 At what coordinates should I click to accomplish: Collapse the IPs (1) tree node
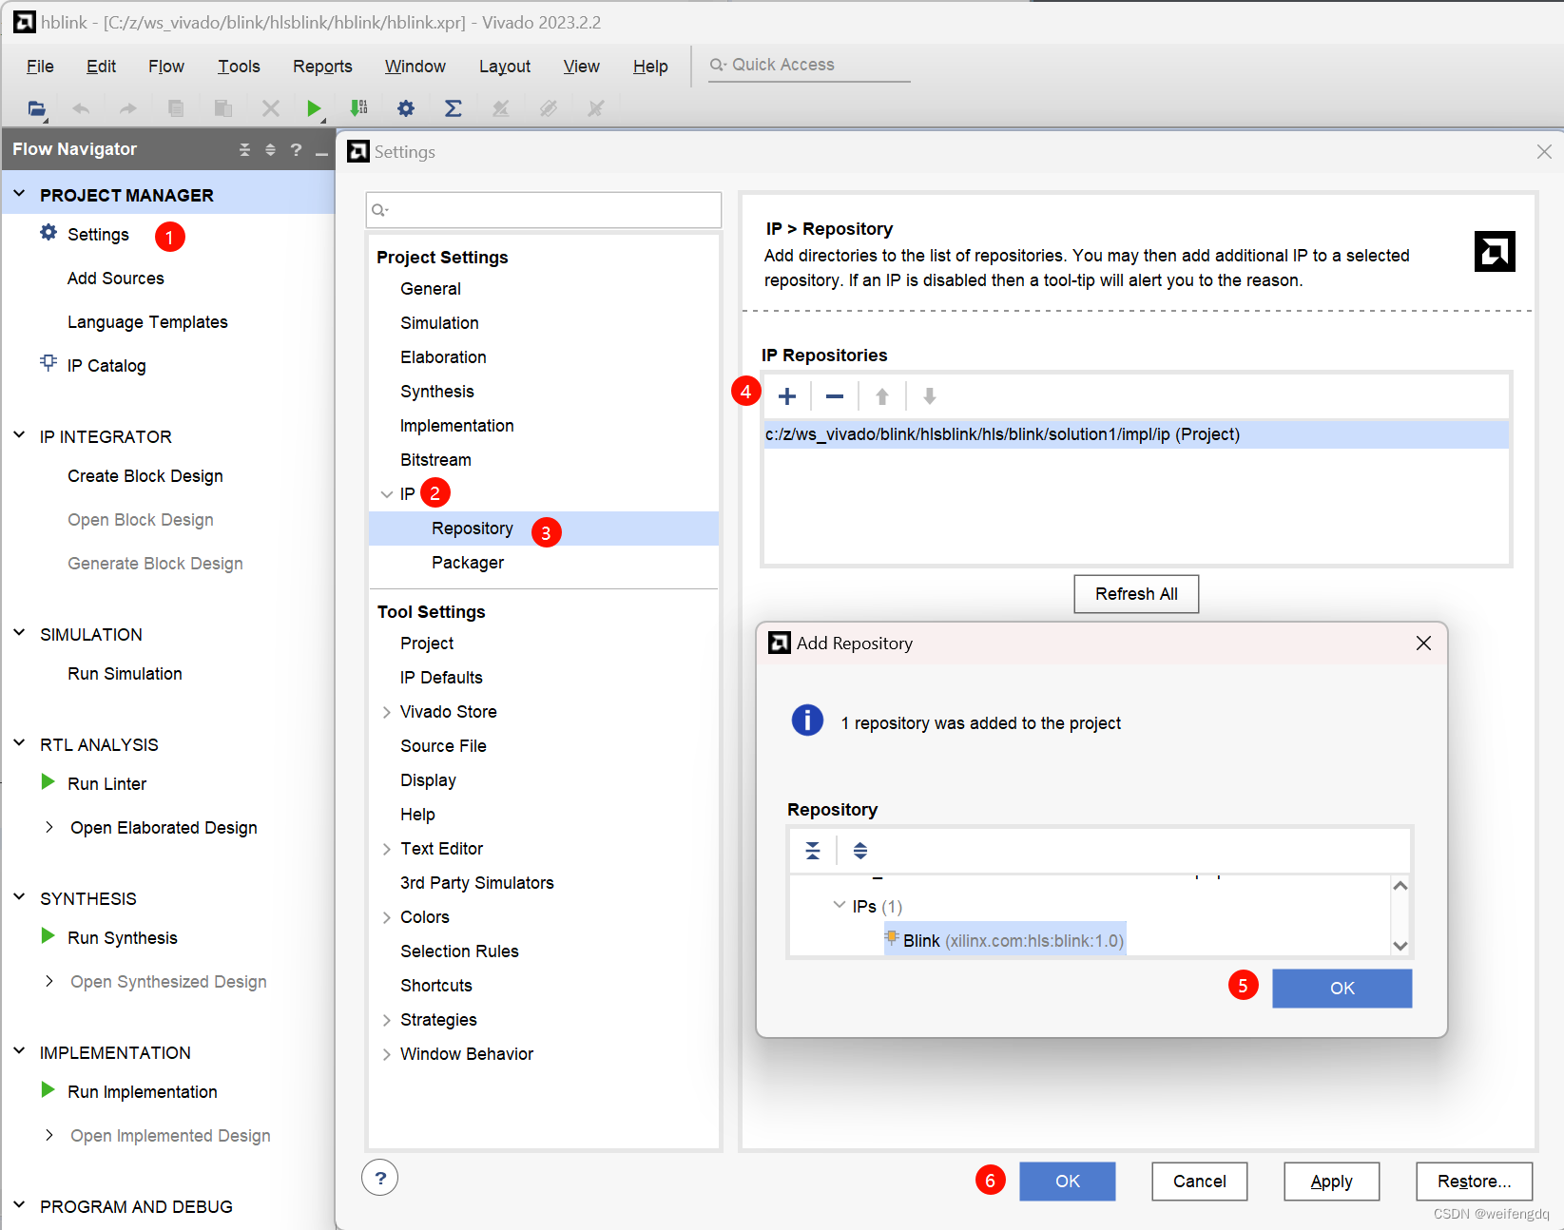click(839, 905)
